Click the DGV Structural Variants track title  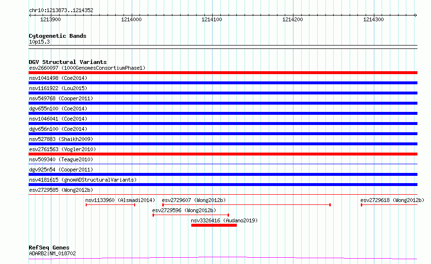(68, 62)
